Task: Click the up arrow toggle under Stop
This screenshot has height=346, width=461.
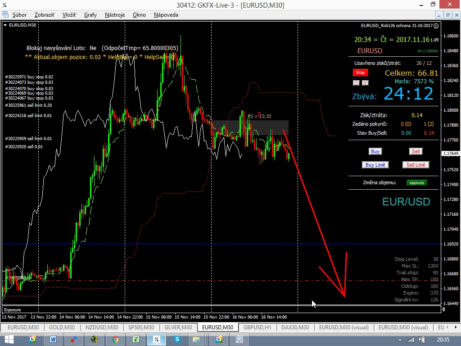Action: 356,83
